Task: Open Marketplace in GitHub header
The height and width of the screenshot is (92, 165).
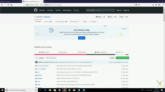Action: (x=67, y=10)
